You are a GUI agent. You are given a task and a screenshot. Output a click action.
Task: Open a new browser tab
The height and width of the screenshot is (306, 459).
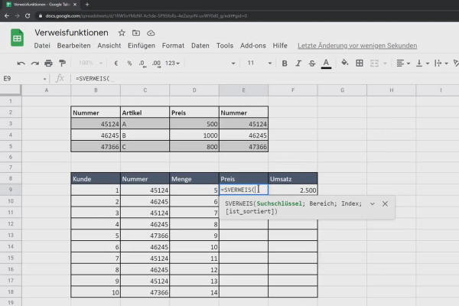pos(87,5)
